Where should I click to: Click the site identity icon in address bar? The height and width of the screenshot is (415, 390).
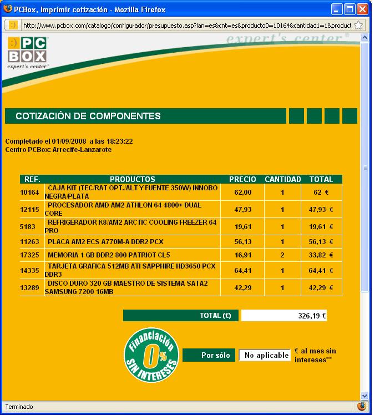click(13, 25)
